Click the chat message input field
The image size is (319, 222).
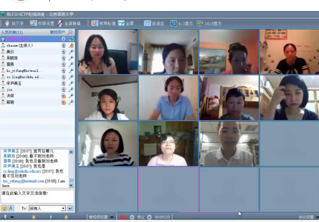click(37, 196)
